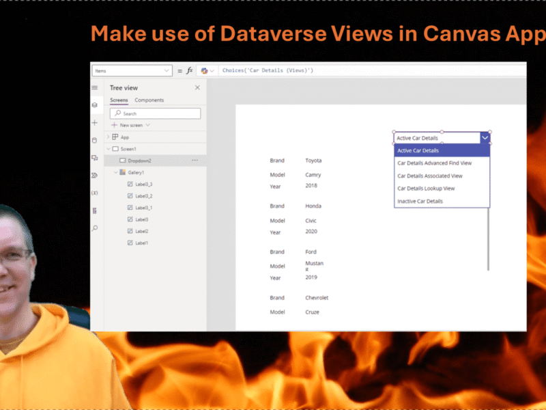546x410 pixels.
Task: Click the Cruze model value
Action: pos(313,312)
